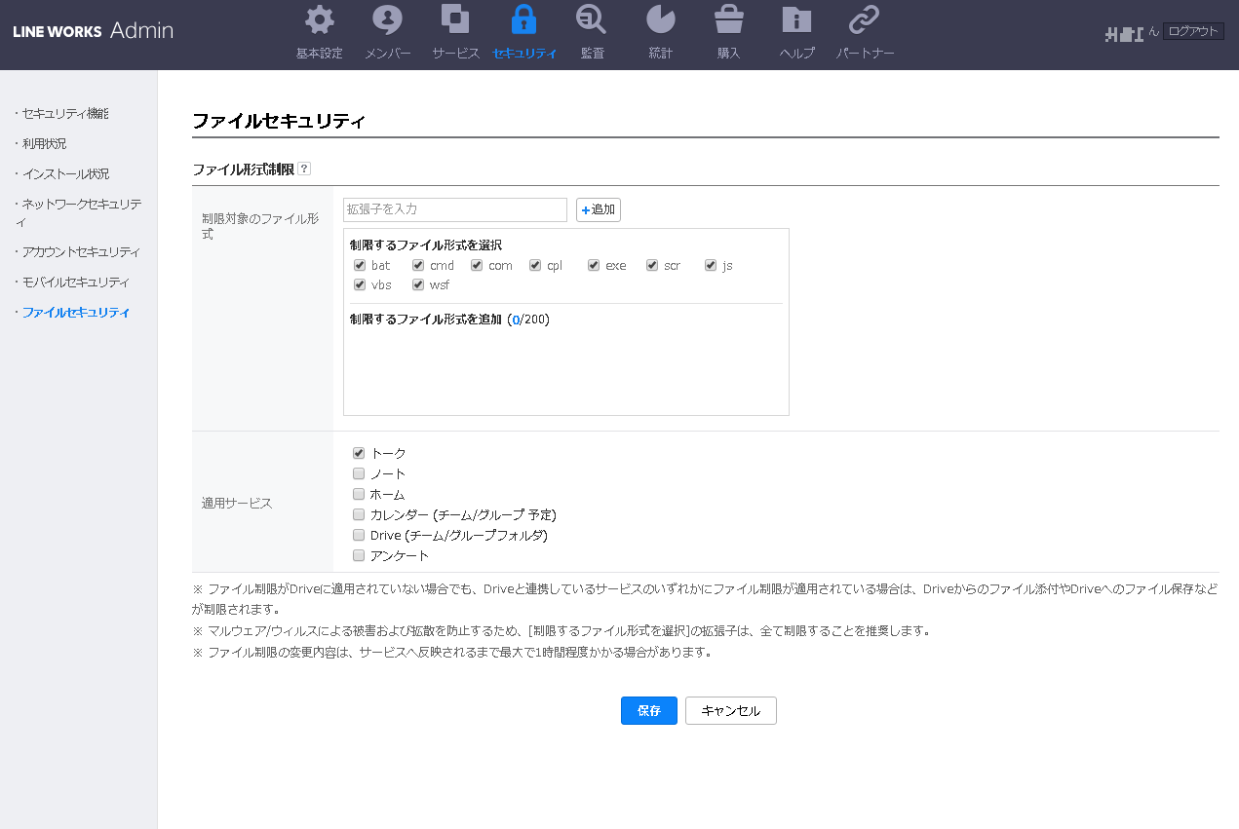1239x829 pixels.
Task: Click the 監査 magnifier icon
Action: [592, 19]
